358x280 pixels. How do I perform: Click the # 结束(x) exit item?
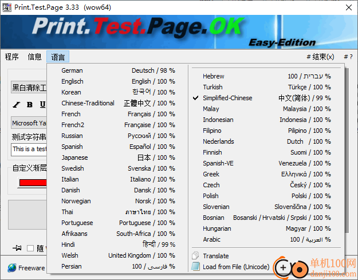(x=320, y=57)
